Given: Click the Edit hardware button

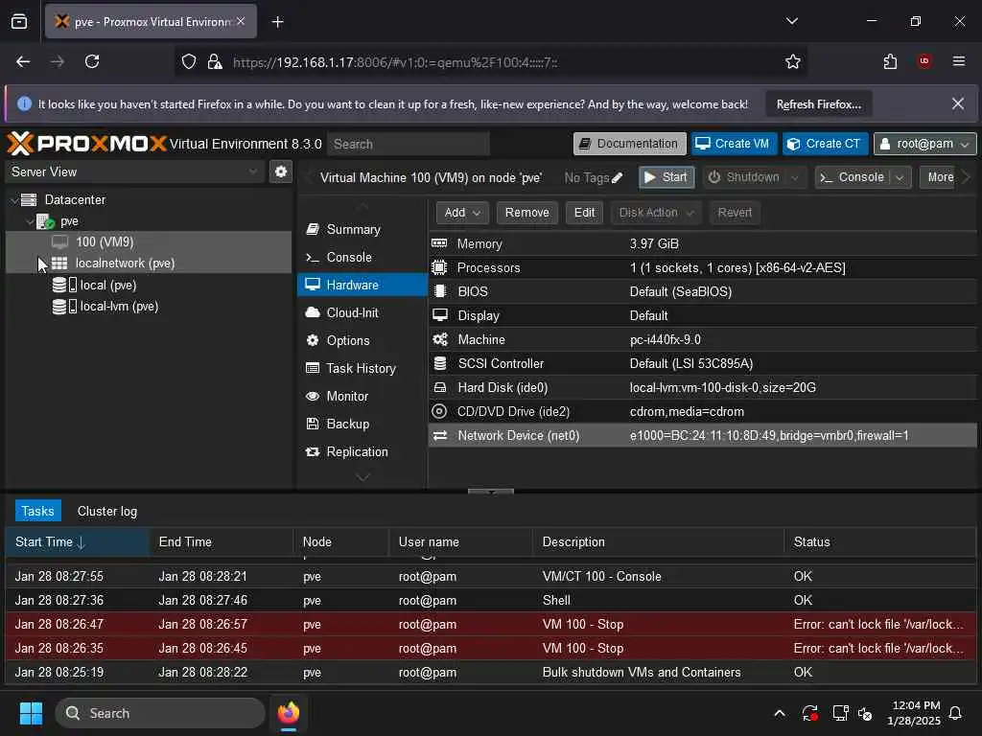Looking at the screenshot, I should click(584, 213).
